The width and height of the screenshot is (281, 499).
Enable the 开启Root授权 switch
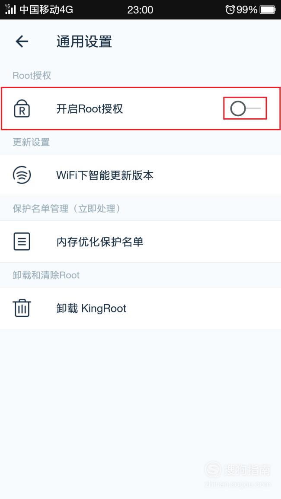tap(245, 108)
